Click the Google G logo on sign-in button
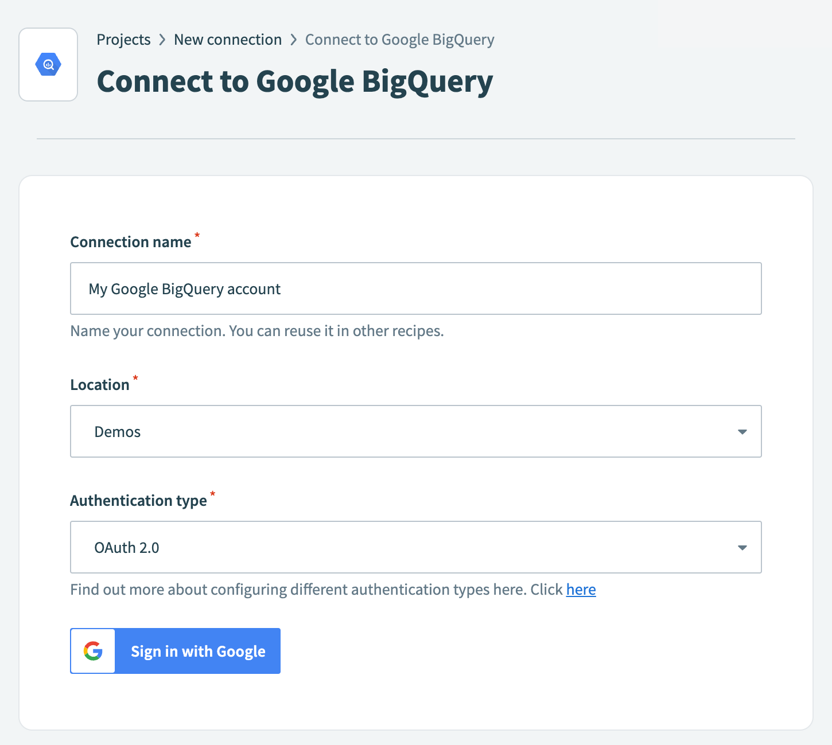The height and width of the screenshot is (745, 832). click(x=92, y=651)
